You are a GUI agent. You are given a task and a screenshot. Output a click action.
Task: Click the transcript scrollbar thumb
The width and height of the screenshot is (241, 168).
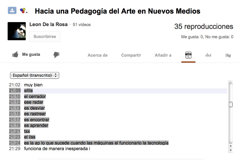[x=231, y=105]
